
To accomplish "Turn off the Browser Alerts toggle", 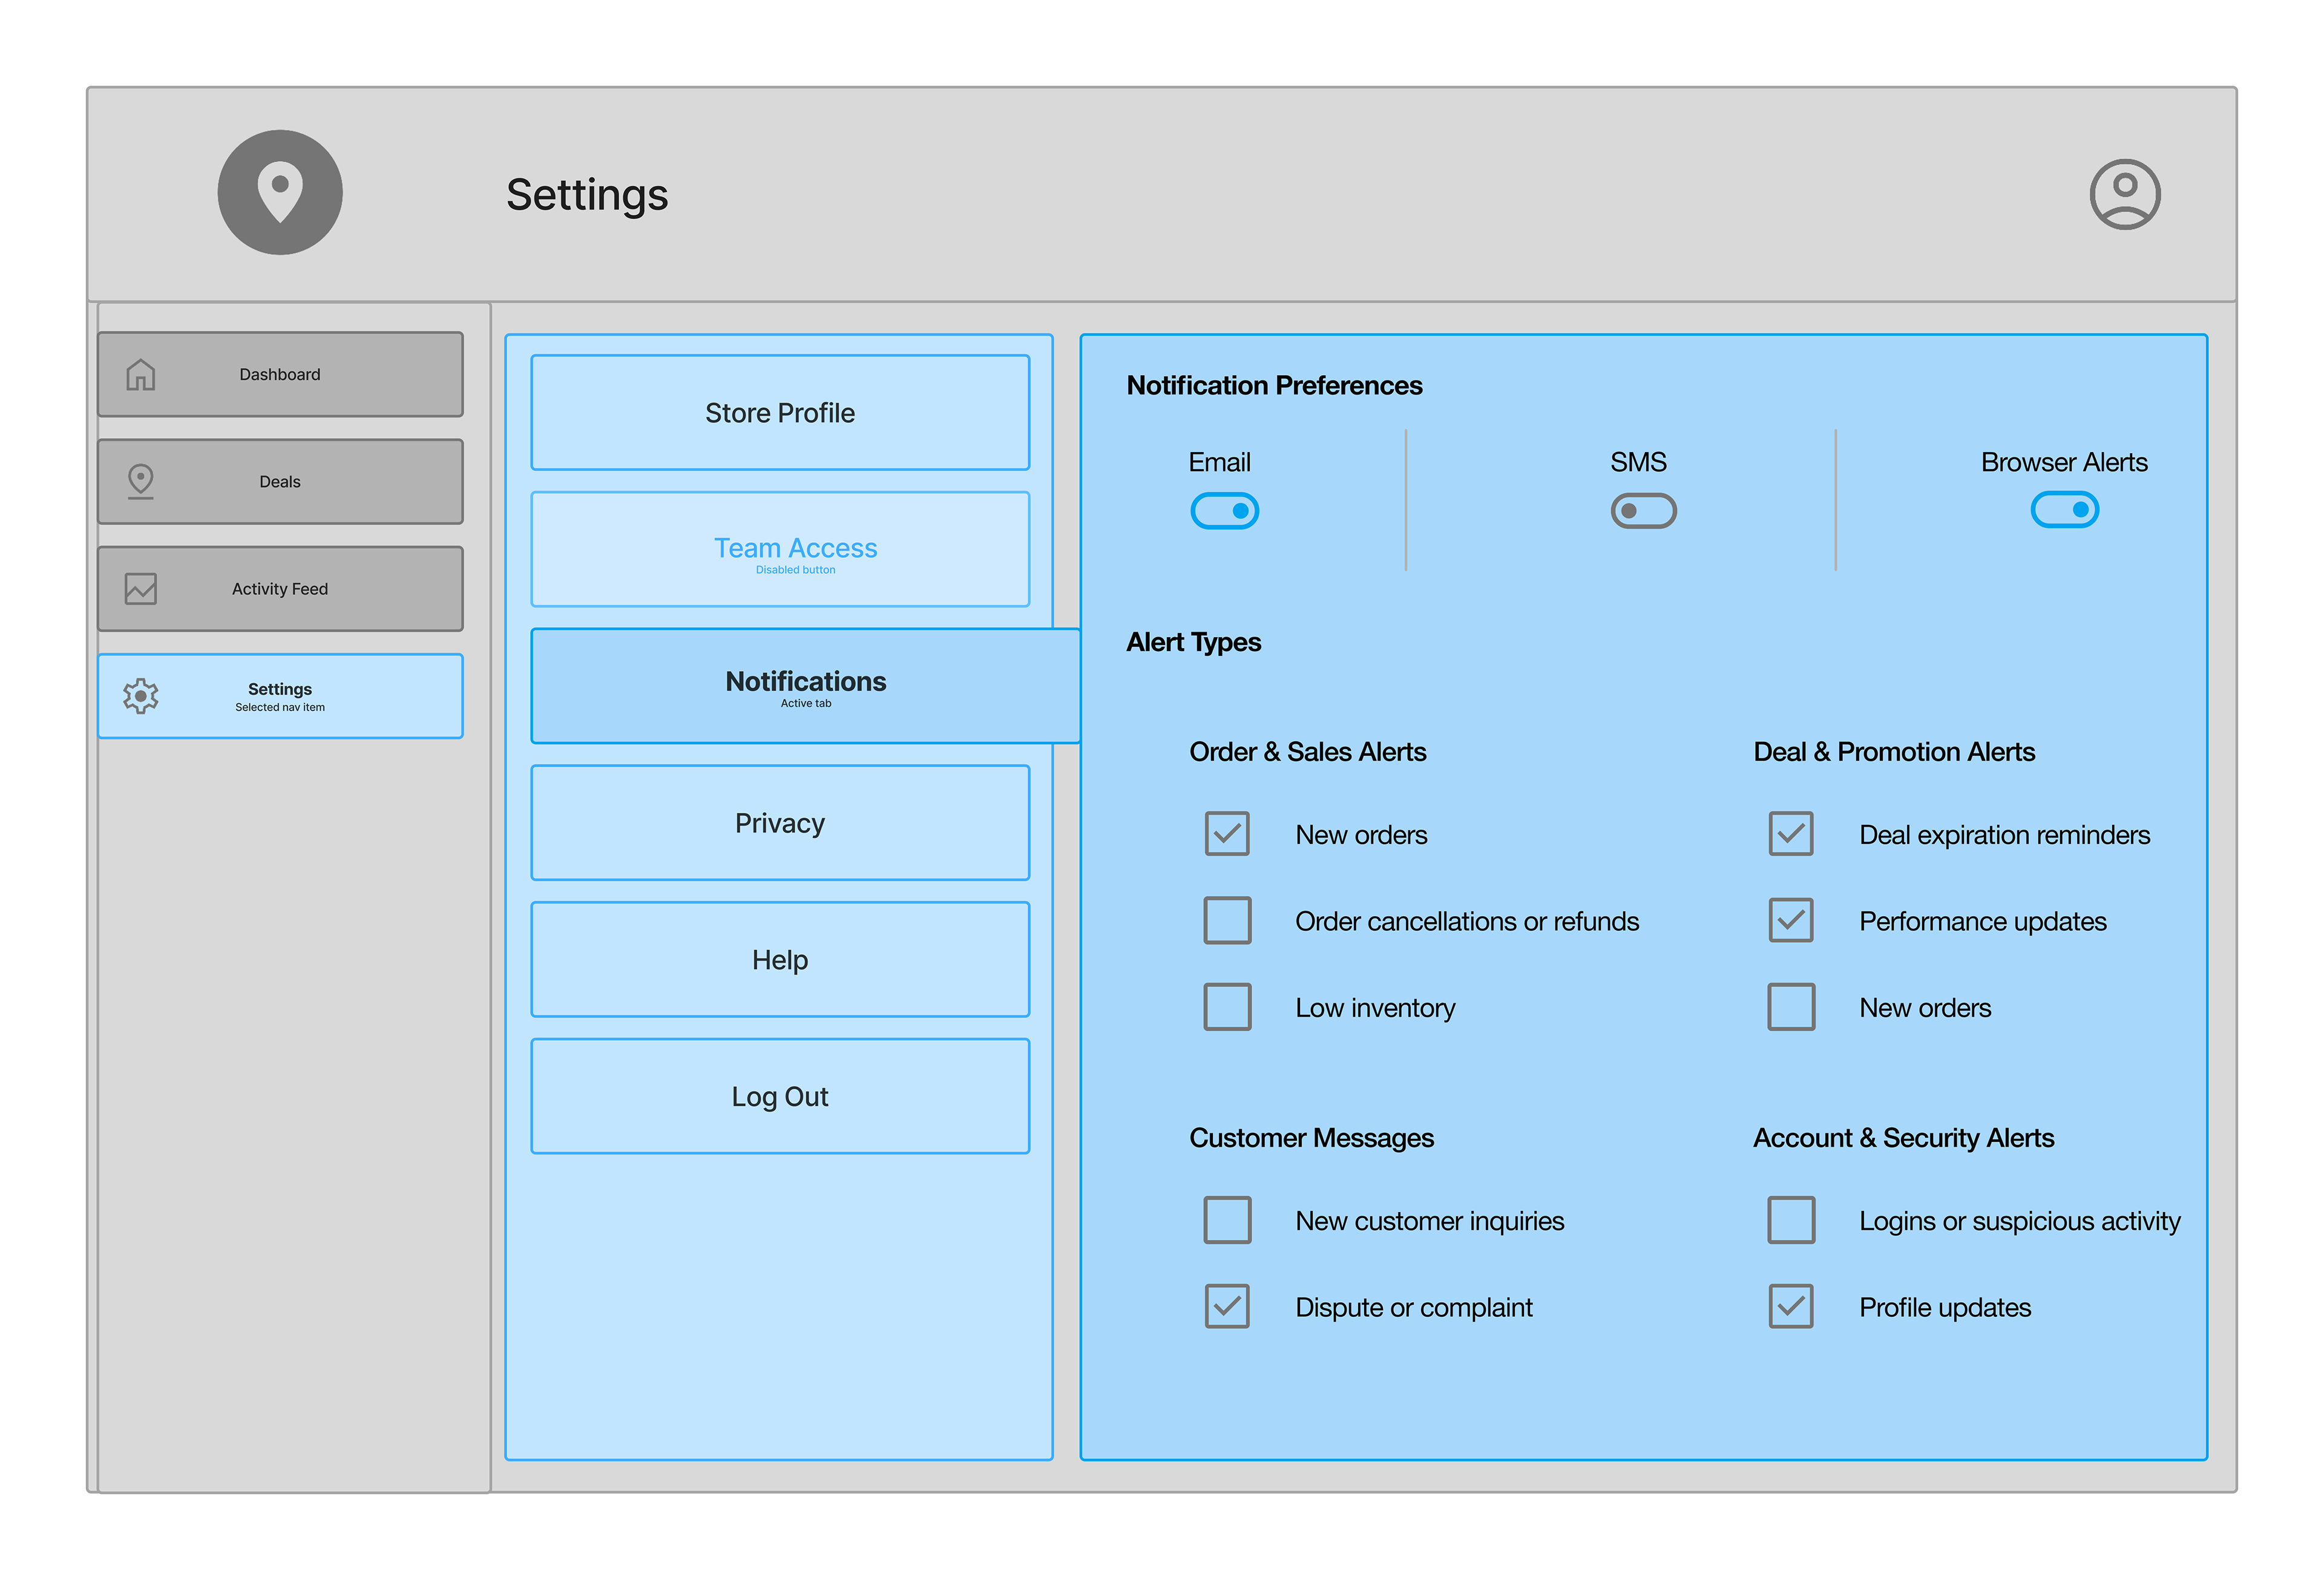I will pos(2064,510).
